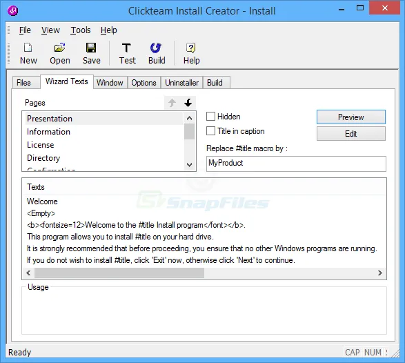The image size is (405, 363).
Task: Click the Clickteam app icon in title bar
Action: click(x=12, y=11)
